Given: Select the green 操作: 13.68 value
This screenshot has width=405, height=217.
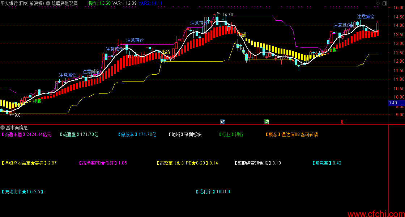Looking at the screenshot, I should (x=99, y=3).
